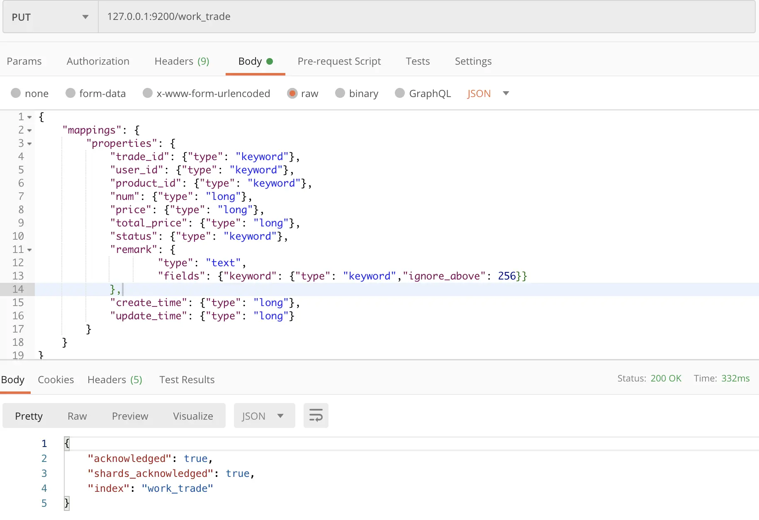Switch to the Tests tab
This screenshot has width=759, height=520.
pos(418,61)
